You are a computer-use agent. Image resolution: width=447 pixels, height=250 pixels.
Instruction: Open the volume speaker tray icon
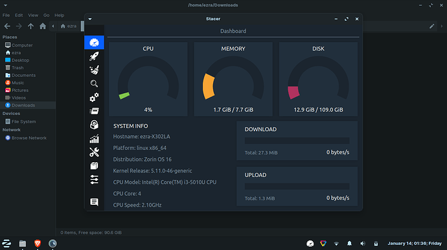click(363, 244)
